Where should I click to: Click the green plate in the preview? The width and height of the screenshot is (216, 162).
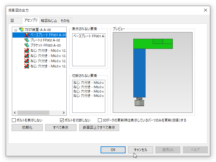(143, 44)
